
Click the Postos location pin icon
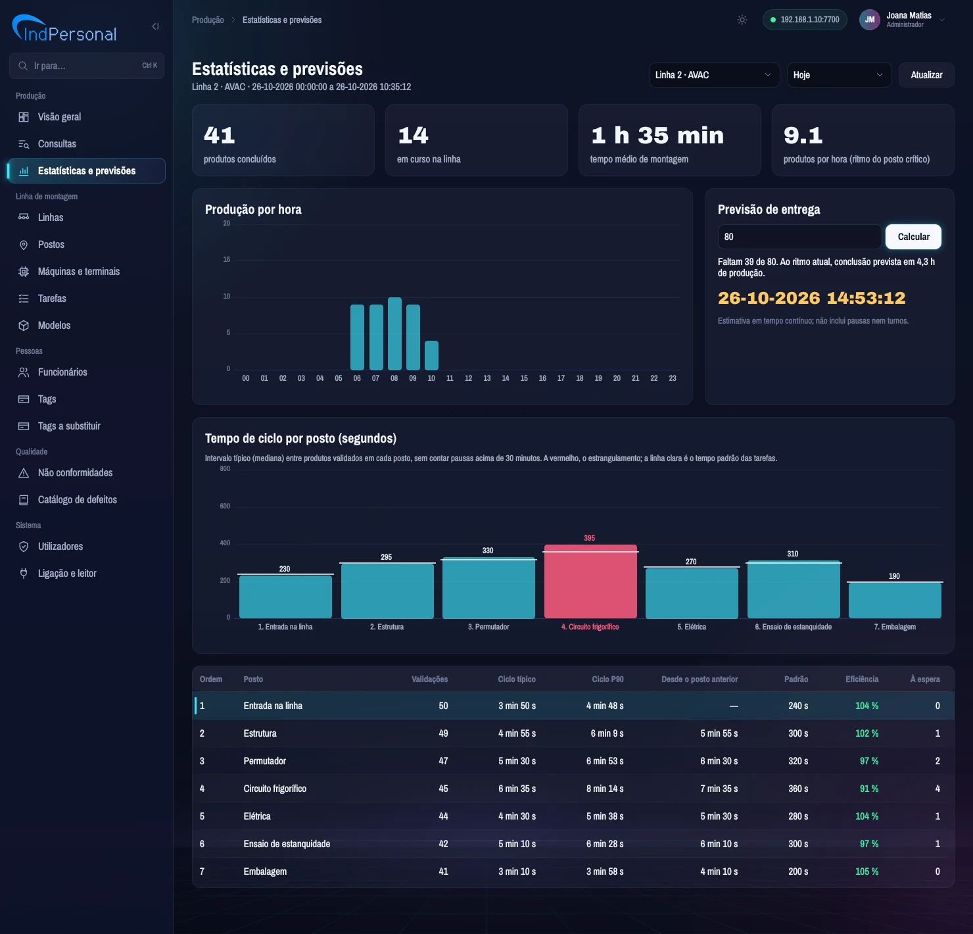tap(24, 245)
